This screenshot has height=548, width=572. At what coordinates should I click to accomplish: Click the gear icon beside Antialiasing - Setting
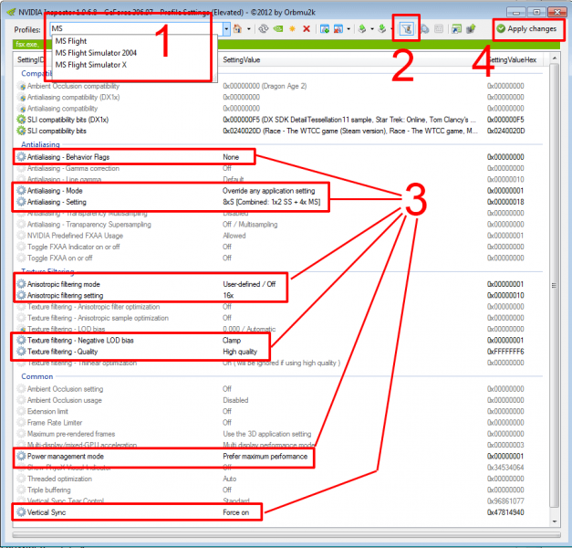coord(21,202)
